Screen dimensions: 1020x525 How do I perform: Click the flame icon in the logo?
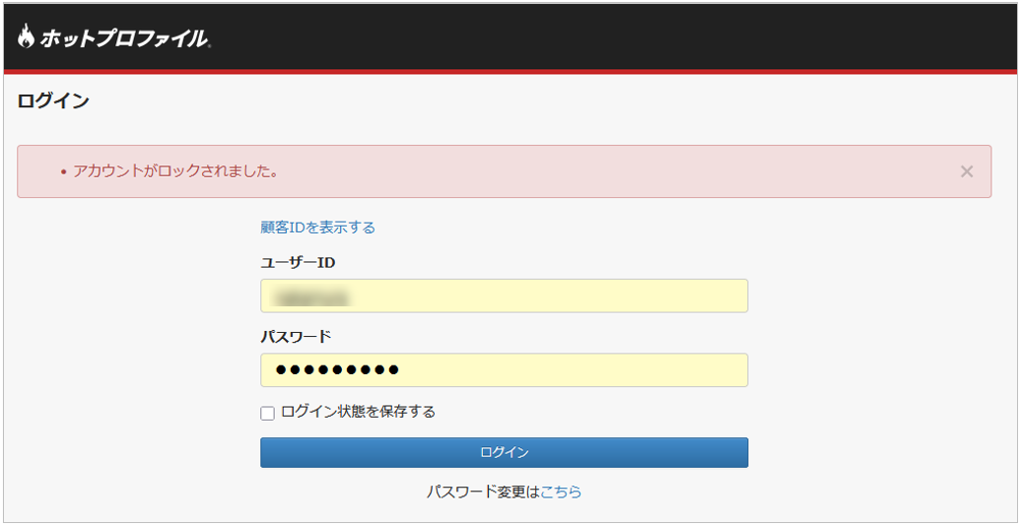[26, 37]
